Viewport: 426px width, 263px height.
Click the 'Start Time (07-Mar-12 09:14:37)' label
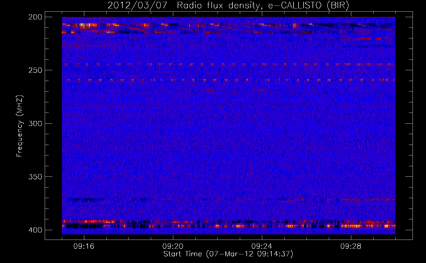pos(228,254)
